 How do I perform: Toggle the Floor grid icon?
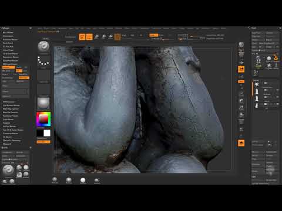(x=241, y=62)
